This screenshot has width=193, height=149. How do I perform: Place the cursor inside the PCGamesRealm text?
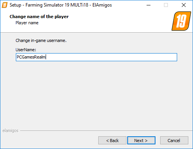point(31,57)
